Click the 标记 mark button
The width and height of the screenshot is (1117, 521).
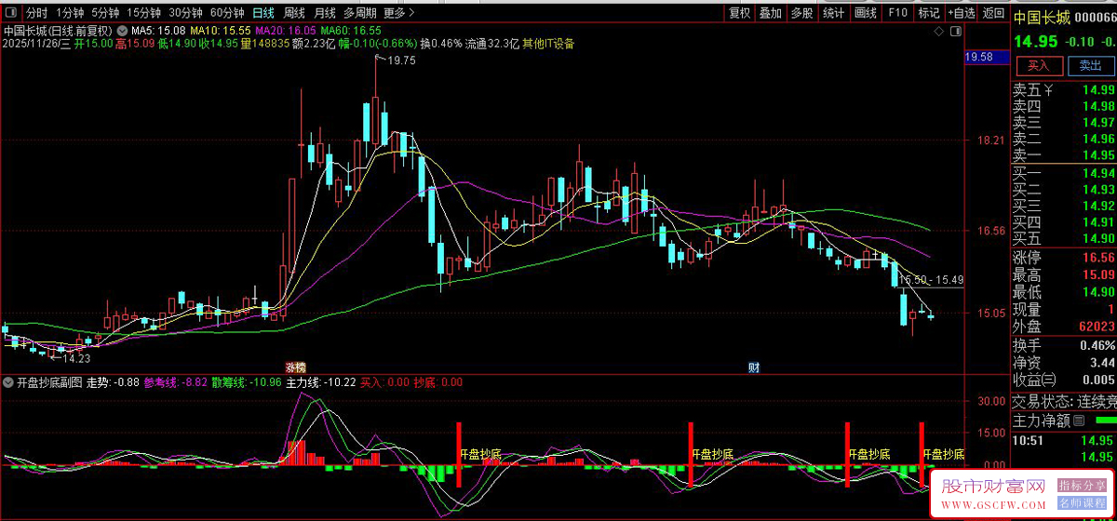point(928,13)
